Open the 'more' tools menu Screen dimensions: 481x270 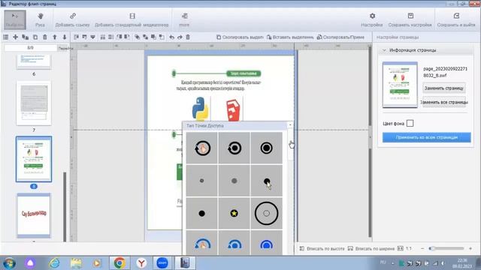184,19
